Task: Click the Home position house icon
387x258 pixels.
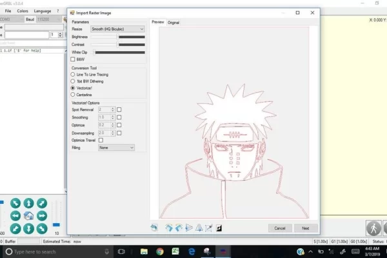Action: tap(28, 216)
